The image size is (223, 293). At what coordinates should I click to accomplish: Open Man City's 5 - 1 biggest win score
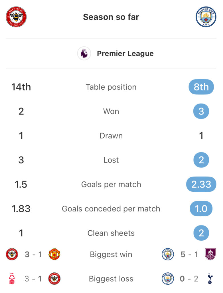coord(189,254)
